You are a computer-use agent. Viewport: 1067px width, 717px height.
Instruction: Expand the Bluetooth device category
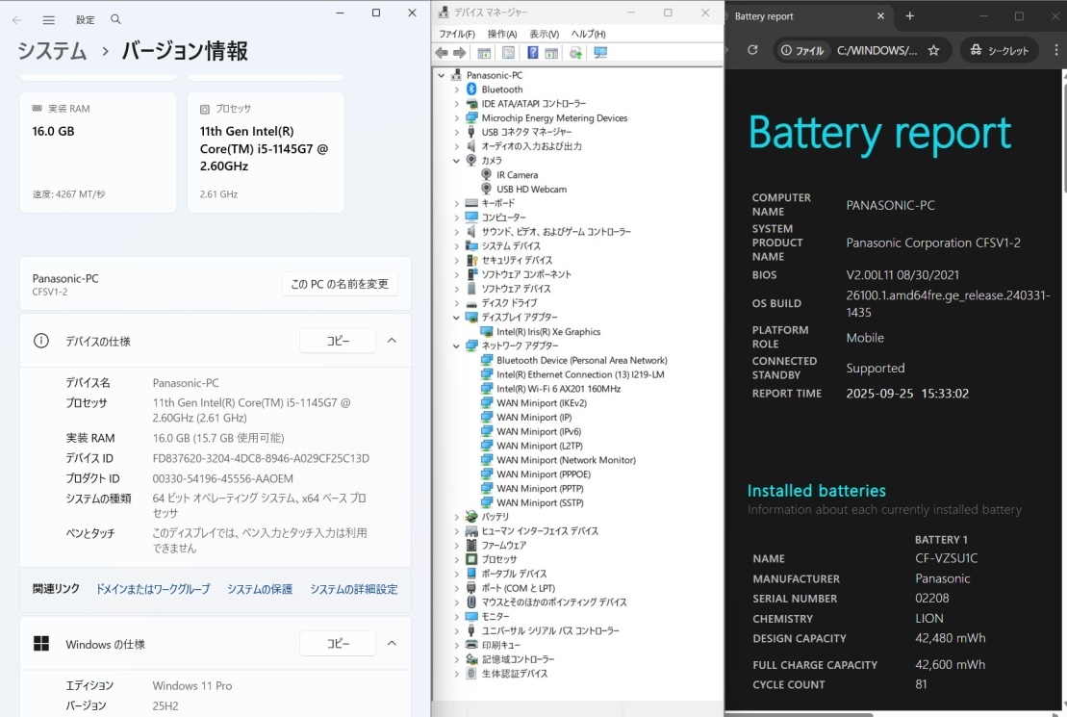(x=456, y=90)
